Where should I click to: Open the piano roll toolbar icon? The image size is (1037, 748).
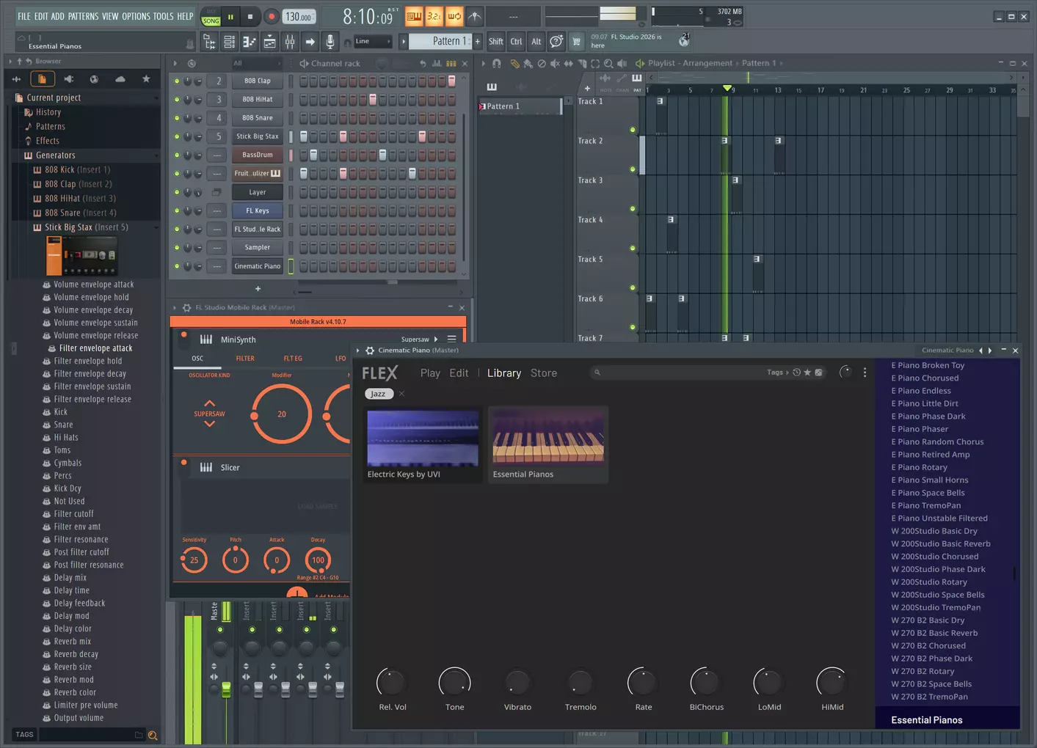[x=250, y=42]
